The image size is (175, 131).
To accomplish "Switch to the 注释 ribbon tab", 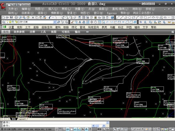I will click(x=32, y=31).
